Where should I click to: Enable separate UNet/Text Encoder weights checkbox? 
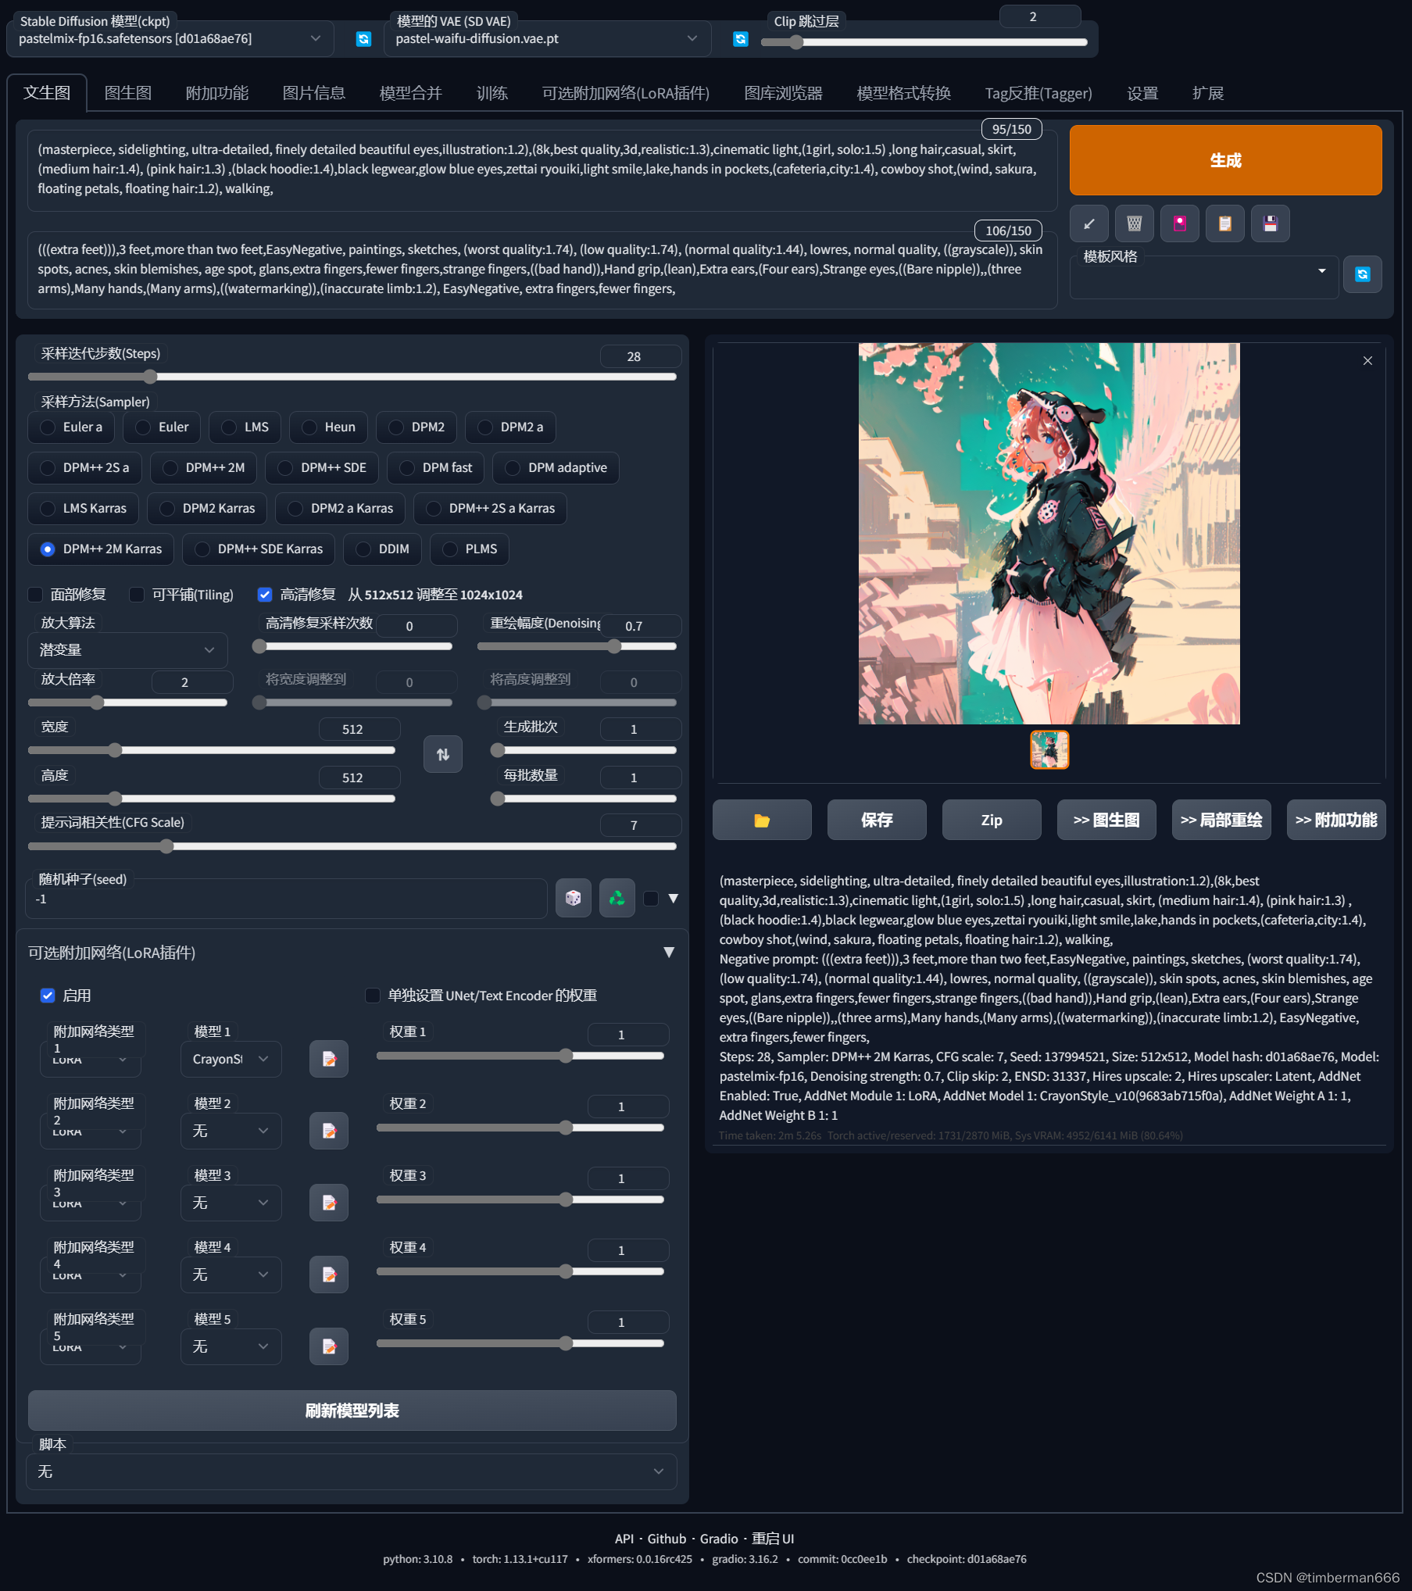tap(373, 996)
